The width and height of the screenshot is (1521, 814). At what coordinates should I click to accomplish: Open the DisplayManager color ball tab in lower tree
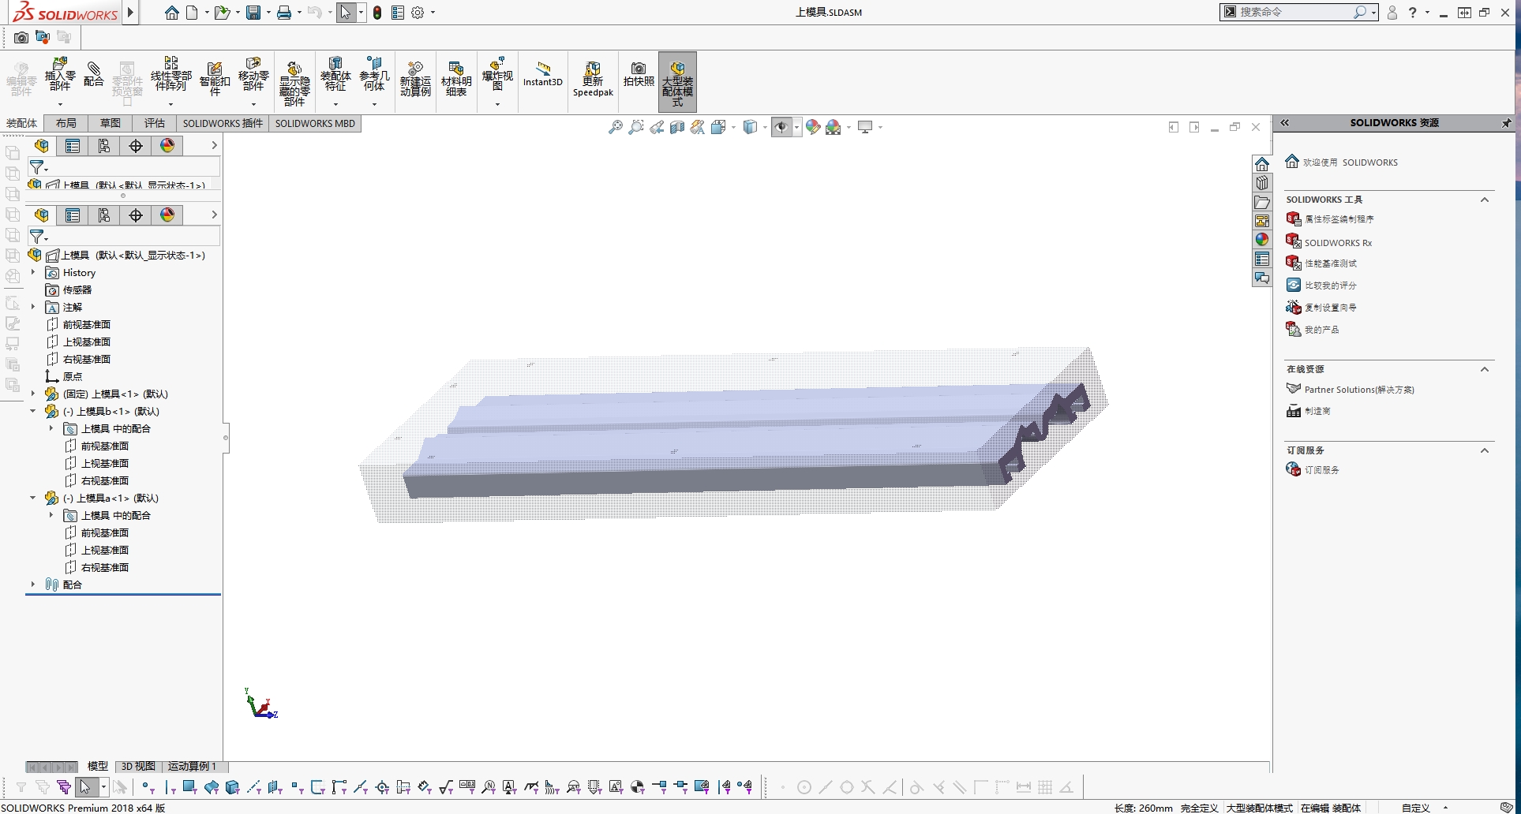pyautogui.click(x=167, y=215)
